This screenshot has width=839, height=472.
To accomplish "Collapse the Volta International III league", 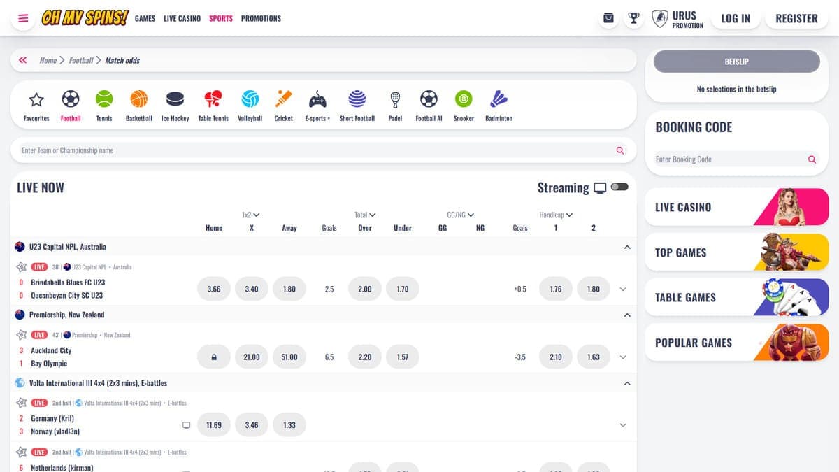I will click(627, 383).
